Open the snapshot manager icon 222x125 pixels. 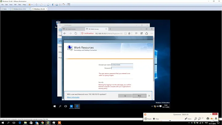click(x=48, y=5)
